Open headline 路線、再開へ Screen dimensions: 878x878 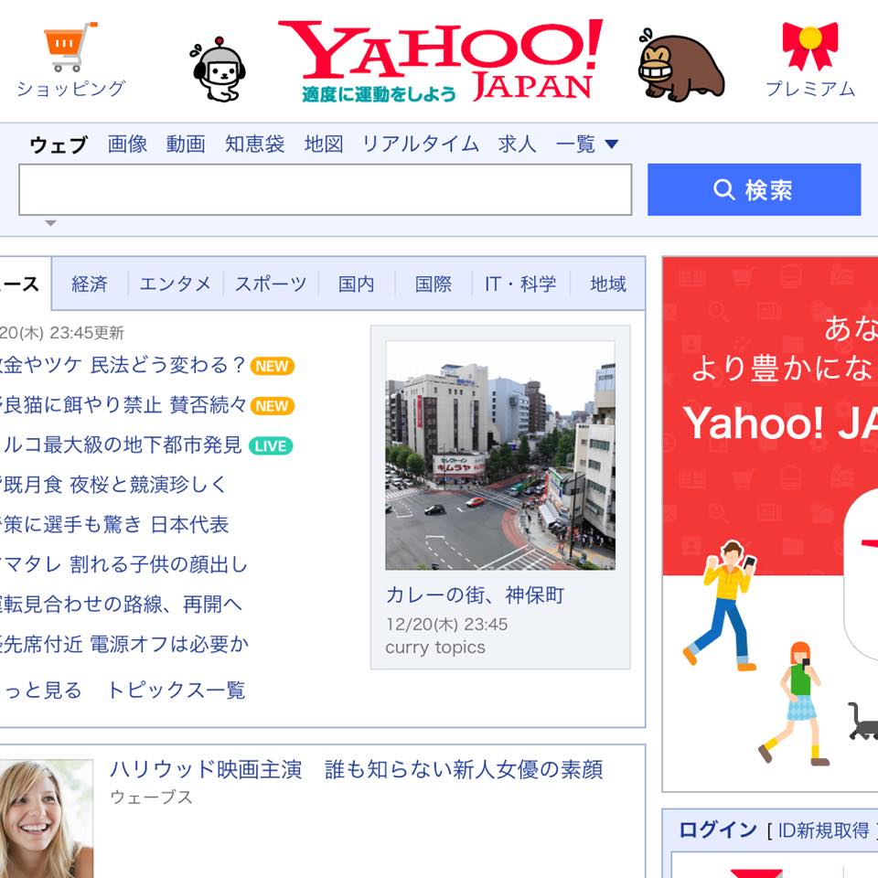tap(121, 605)
